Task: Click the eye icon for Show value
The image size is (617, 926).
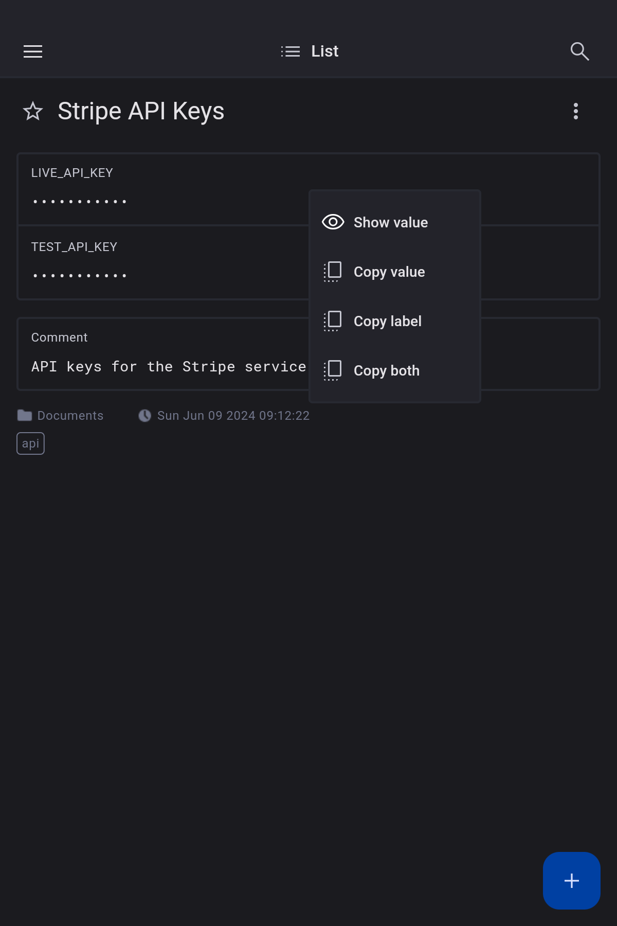Action: click(x=333, y=222)
